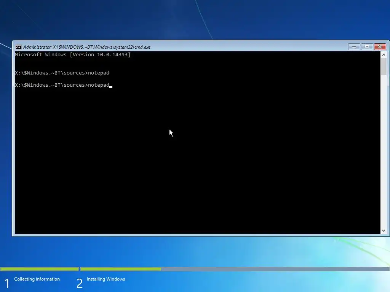Click the current prompt line with cursor
Viewport: 390px width, 292px height.
tap(64, 85)
